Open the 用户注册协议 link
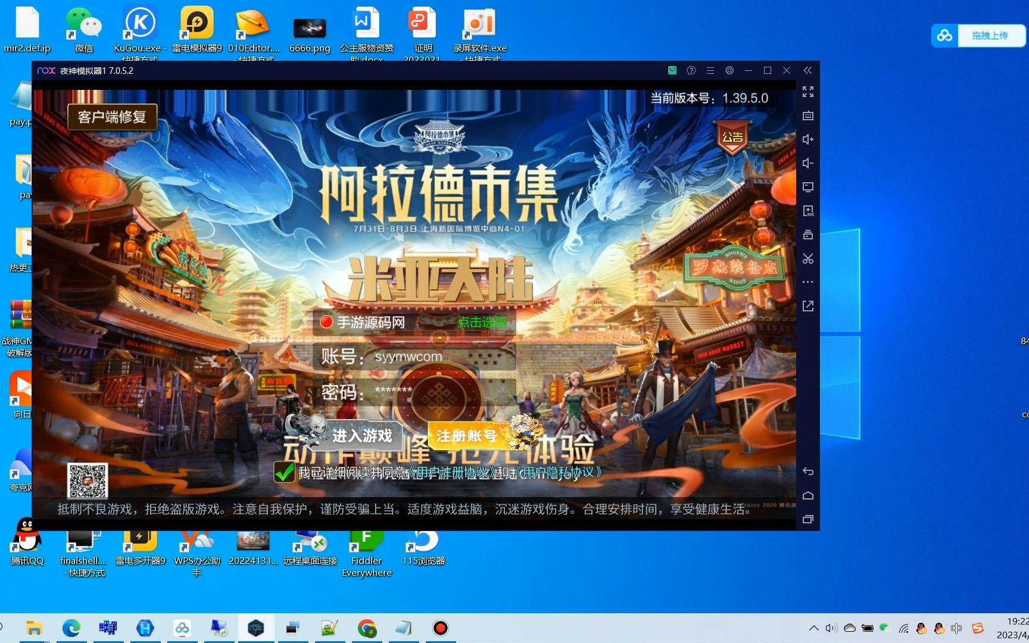 (x=451, y=473)
